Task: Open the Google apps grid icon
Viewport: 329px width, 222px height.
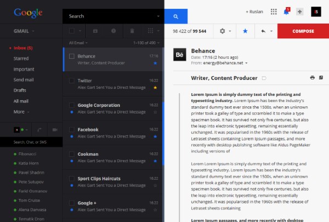Action: click(x=274, y=12)
